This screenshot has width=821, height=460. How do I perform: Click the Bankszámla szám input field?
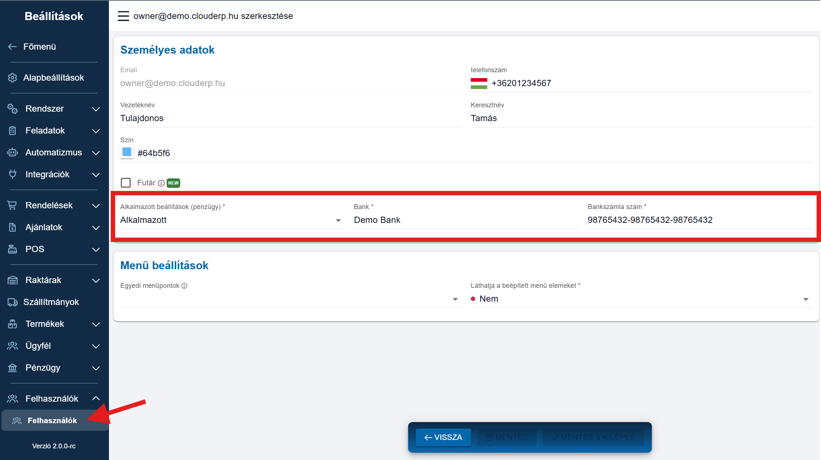(x=699, y=220)
